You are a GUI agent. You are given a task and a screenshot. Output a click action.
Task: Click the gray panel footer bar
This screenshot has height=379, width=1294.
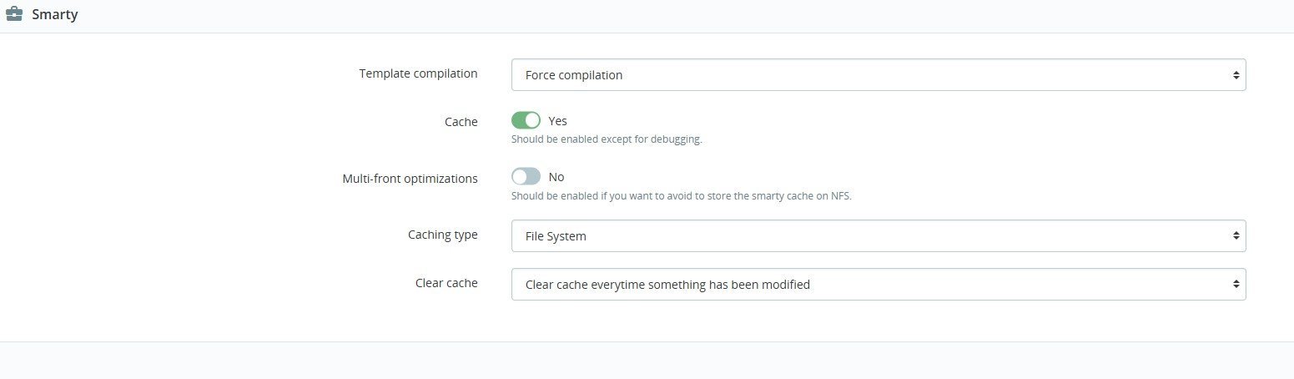pos(647,360)
